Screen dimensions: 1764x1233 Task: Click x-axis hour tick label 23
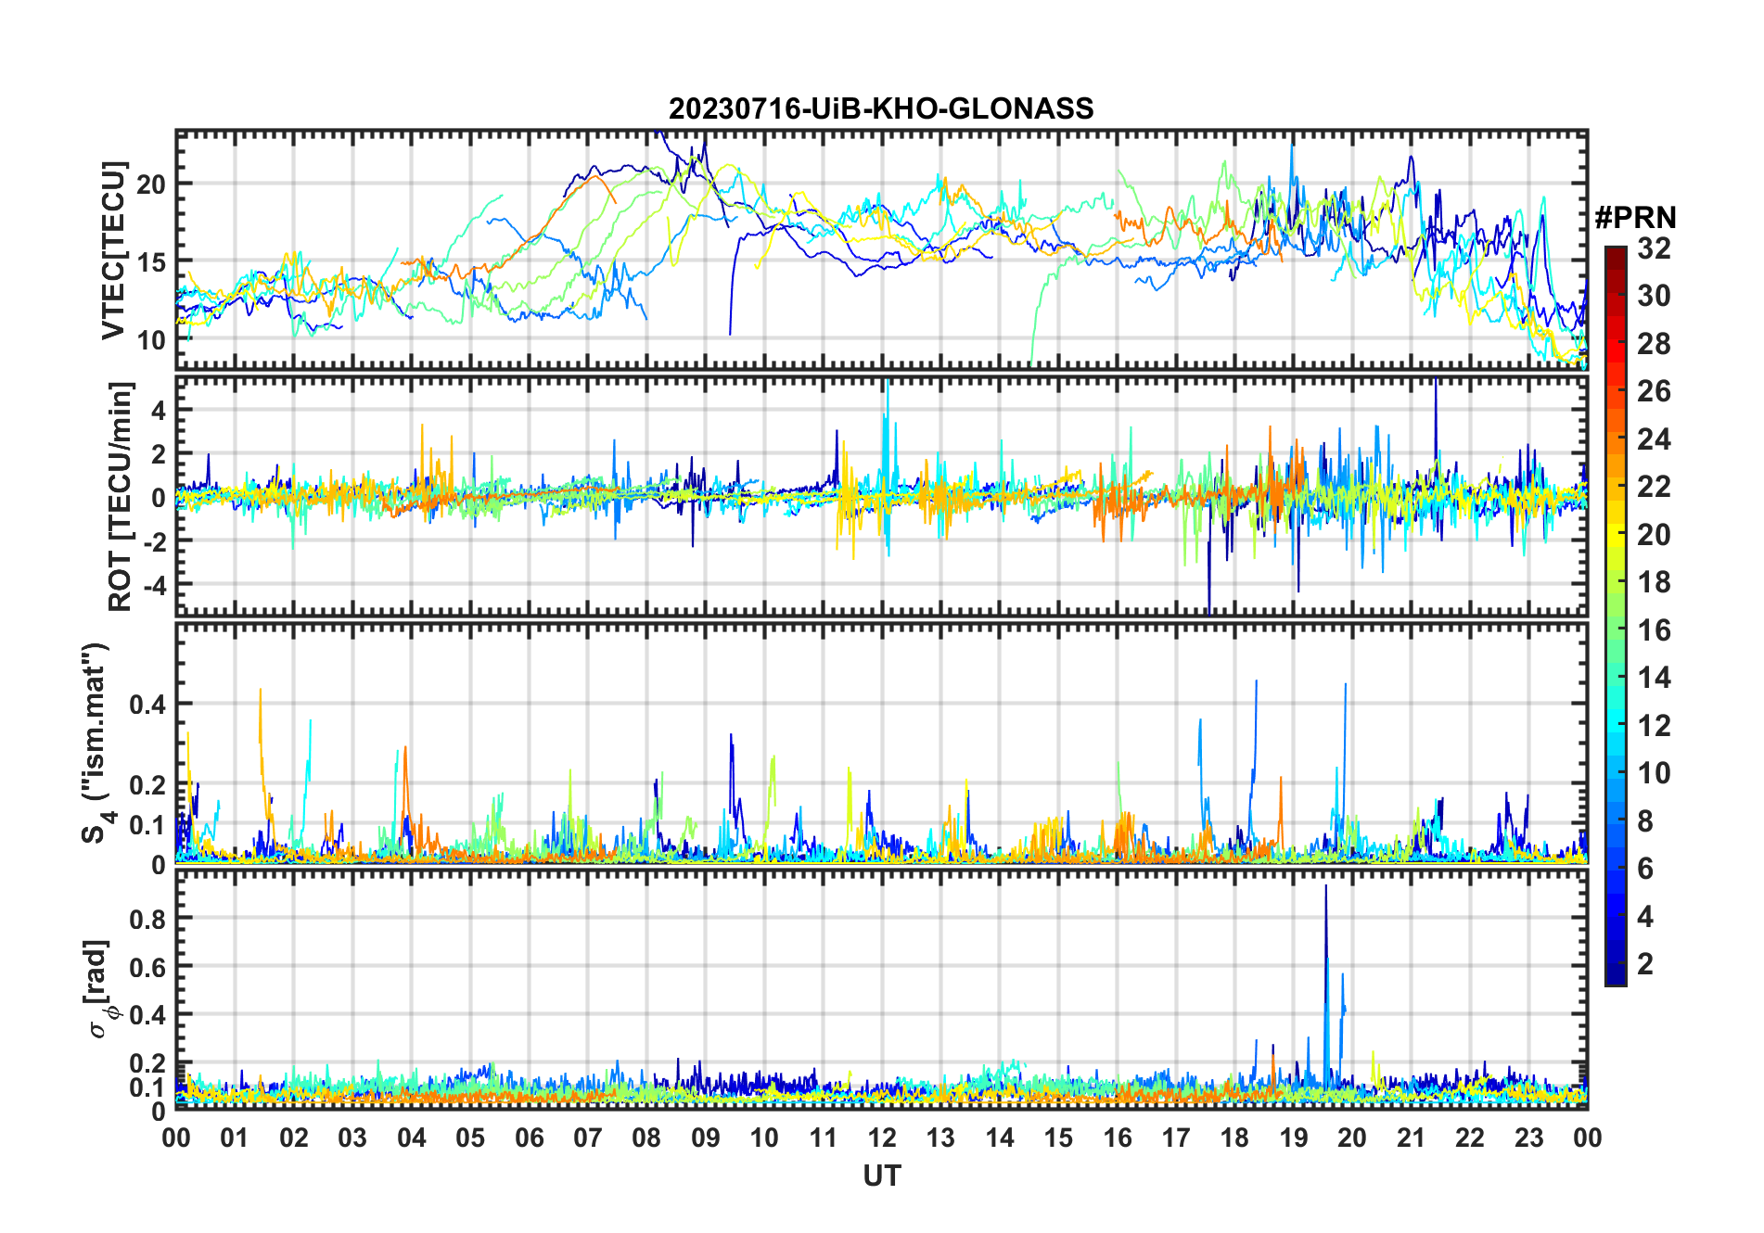click(x=1529, y=1138)
